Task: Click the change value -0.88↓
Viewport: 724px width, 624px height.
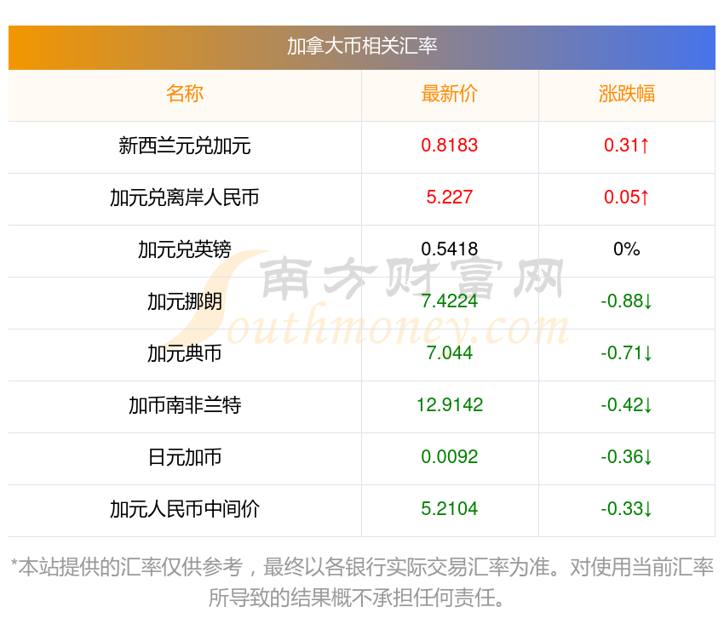Action: pos(627,301)
